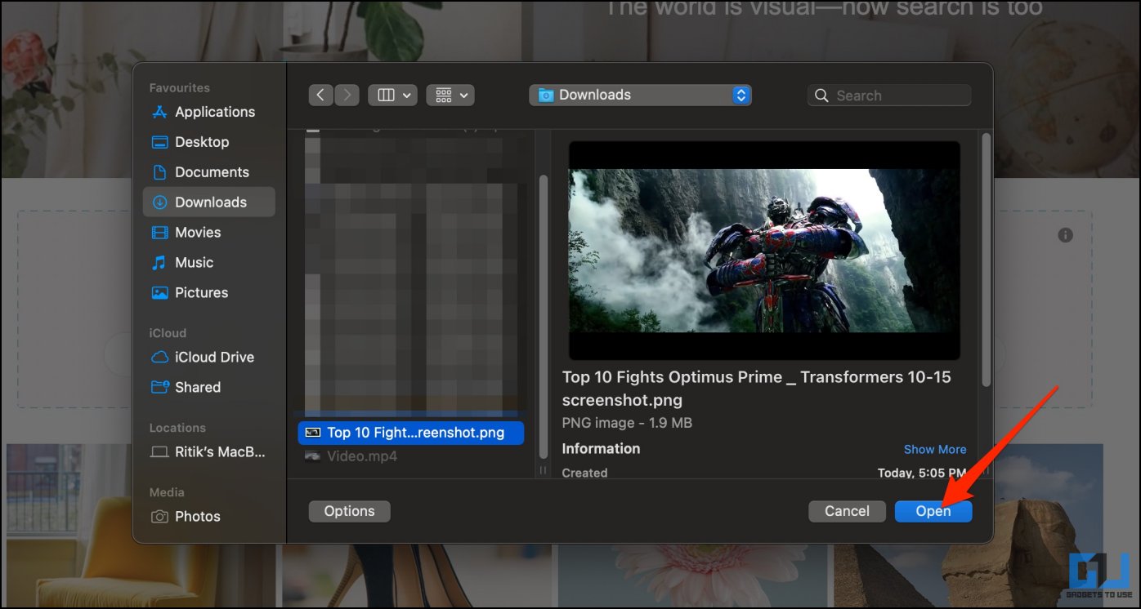This screenshot has height=609, width=1141.
Task: Click the Pictures icon in sidebar
Action: [160, 292]
